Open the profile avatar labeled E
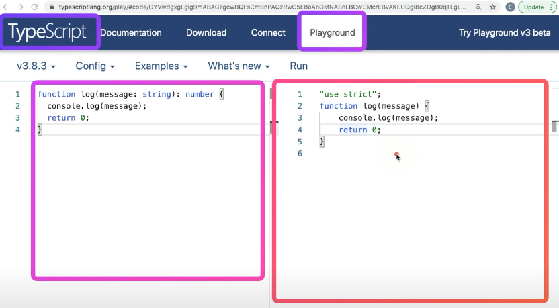The height and width of the screenshot is (308, 559). click(x=510, y=7)
